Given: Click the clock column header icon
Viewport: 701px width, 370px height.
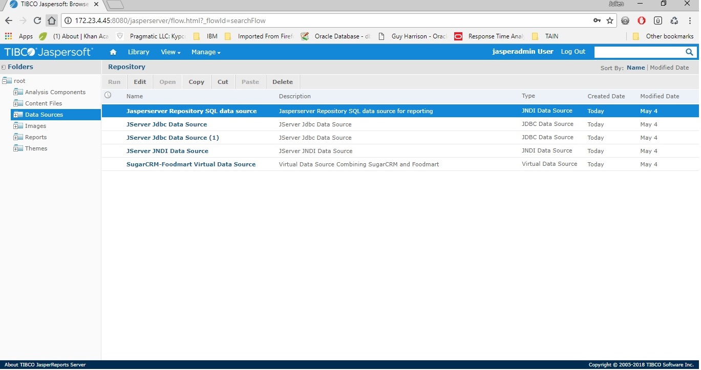Looking at the screenshot, I should click(x=108, y=95).
